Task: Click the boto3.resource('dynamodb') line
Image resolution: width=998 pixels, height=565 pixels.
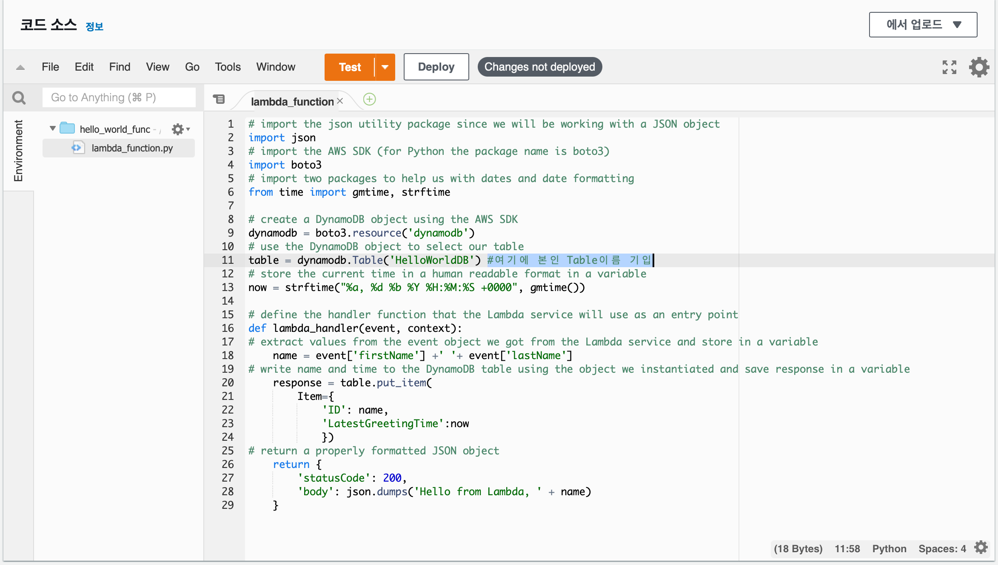Action: pyautogui.click(x=362, y=233)
